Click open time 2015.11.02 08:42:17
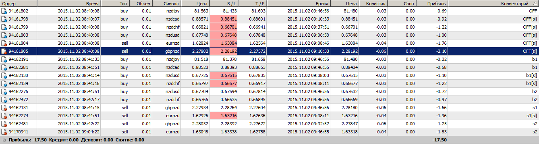The height and width of the screenshot is (166, 539). (x=79, y=100)
